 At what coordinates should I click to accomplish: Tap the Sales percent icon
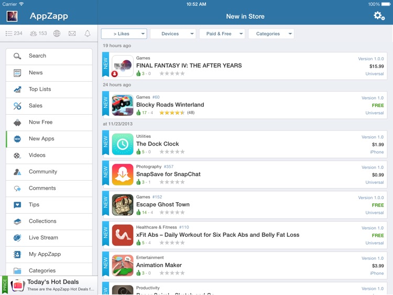tap(17, 106)
